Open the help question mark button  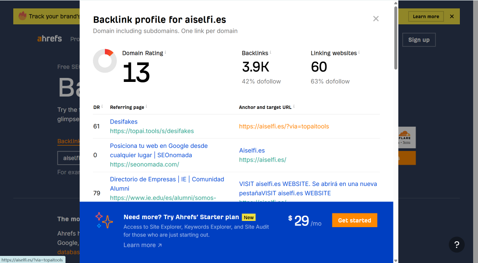(456, 244)
